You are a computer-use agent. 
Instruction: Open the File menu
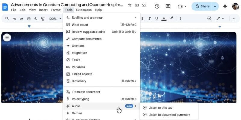point(14,10)
